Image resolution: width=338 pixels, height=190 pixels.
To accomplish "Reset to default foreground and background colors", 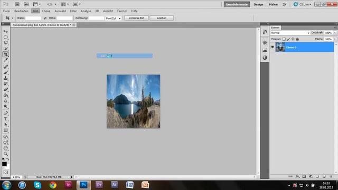I will coord(3,159).
